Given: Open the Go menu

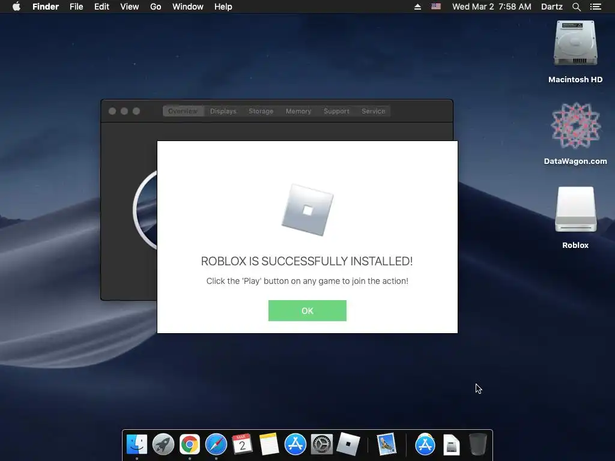Looking at the screenshot, I should [156, 7].
